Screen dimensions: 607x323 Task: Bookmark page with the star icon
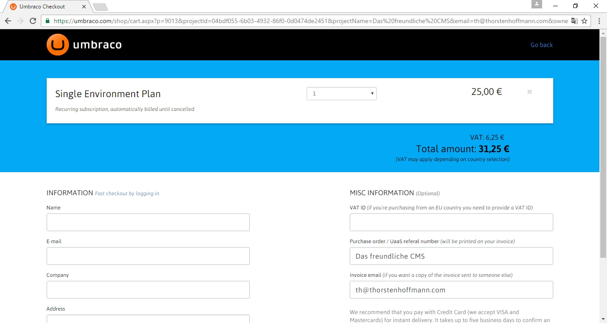coord(584,21)
